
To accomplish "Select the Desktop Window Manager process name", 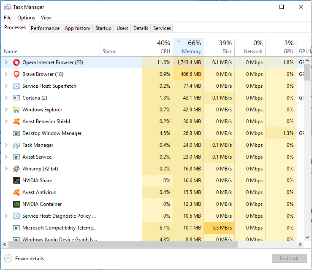I will [52, 133].
